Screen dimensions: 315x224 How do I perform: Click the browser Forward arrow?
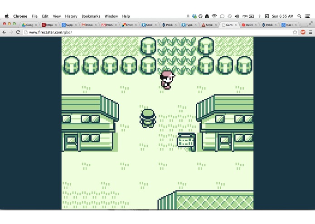[11, 32]
